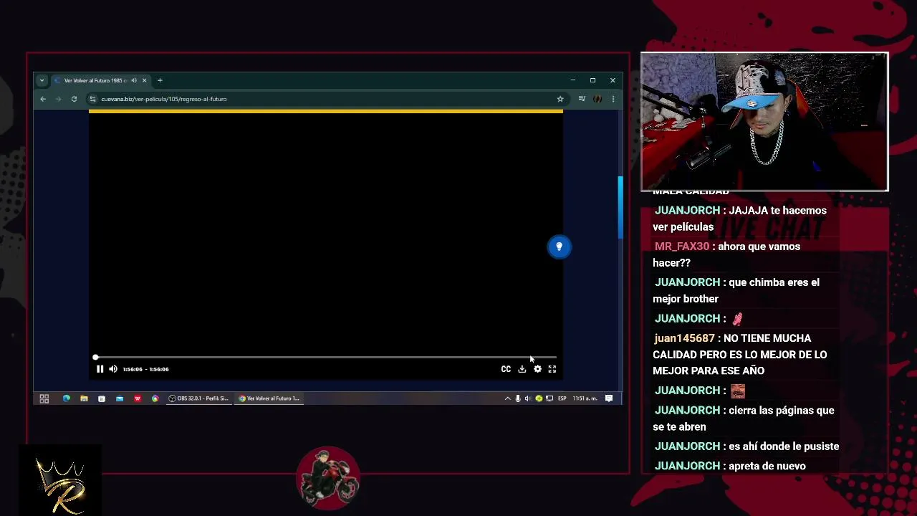Go back in browser history

click(43, 99)
